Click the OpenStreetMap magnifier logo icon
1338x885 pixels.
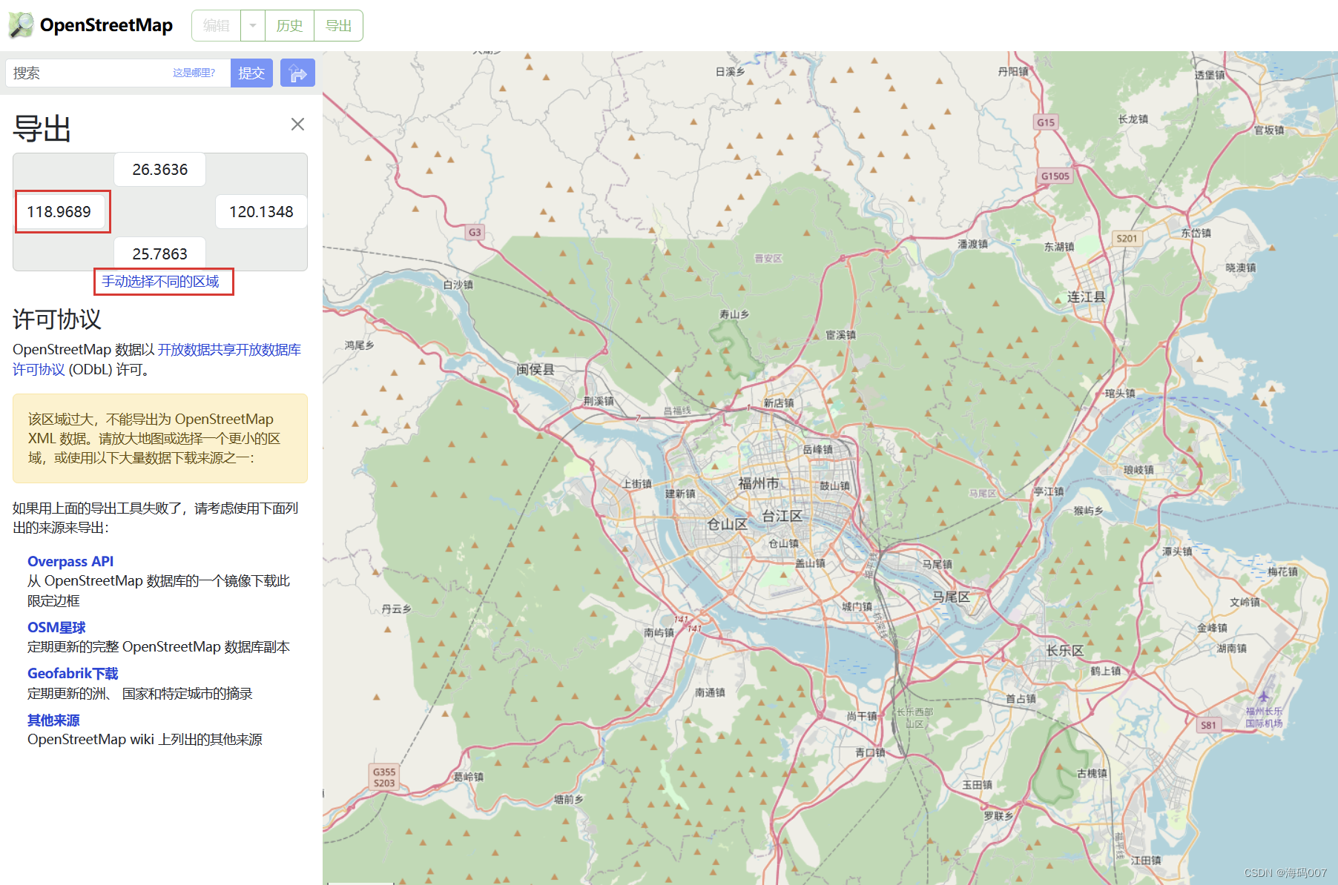click(x=21, y=25)
